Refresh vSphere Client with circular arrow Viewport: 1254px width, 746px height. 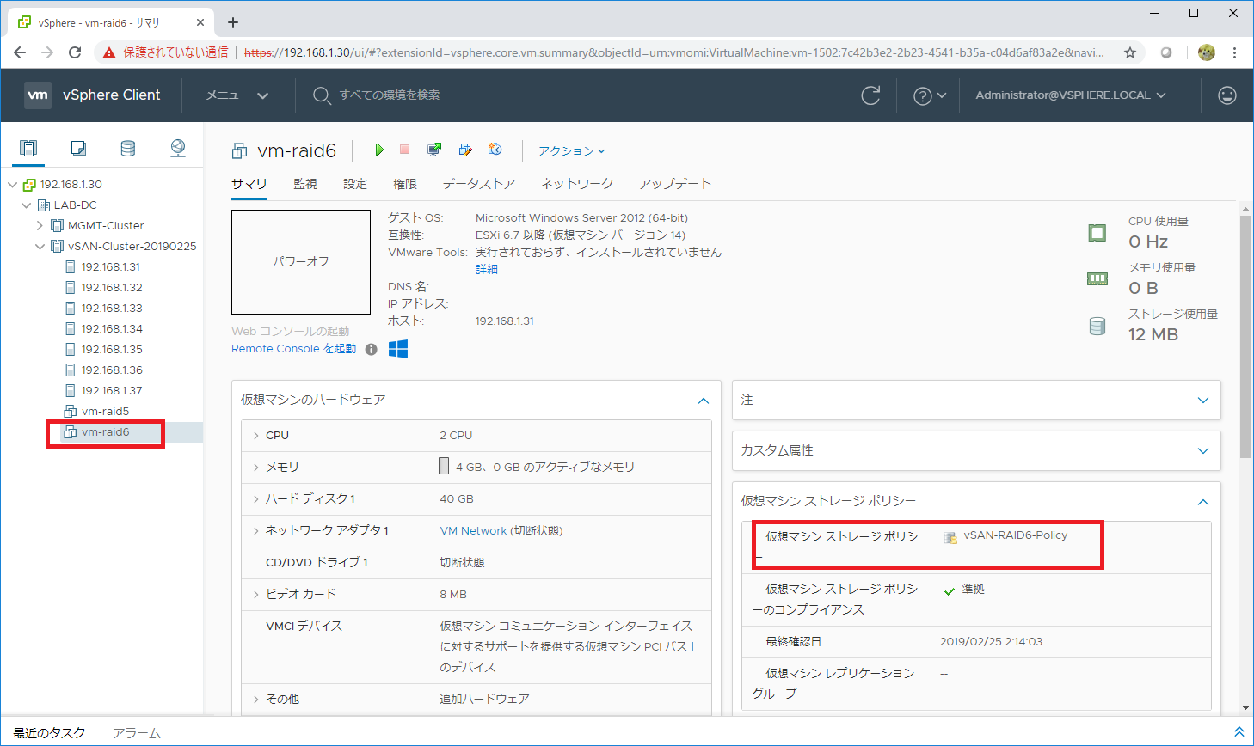point(870,95)
